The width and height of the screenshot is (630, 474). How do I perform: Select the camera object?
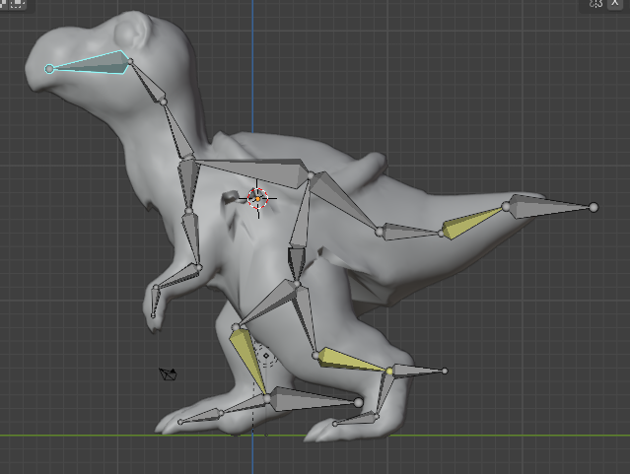(168, 374)
